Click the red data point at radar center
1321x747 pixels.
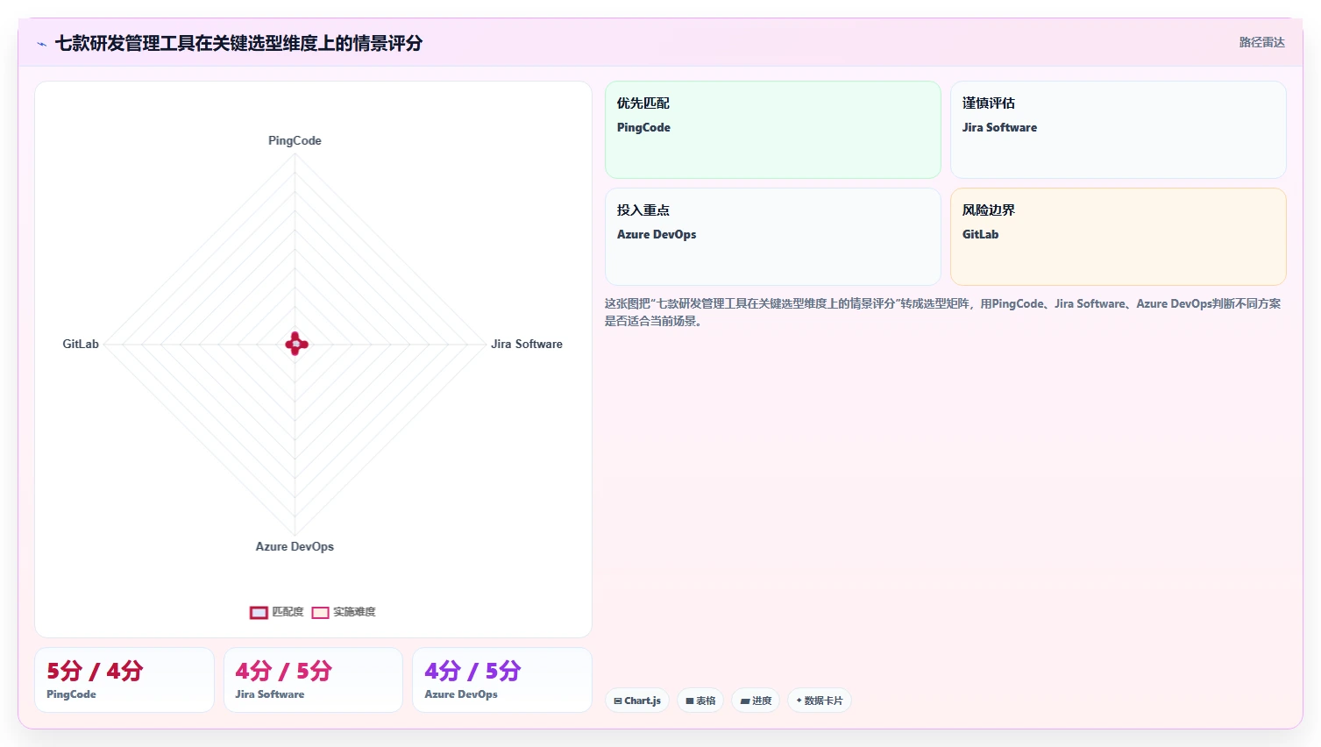click(296, 344)
